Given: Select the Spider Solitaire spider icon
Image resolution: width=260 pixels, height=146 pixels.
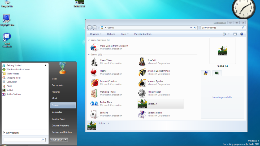Looking at the screenshot, I should 142,114.
